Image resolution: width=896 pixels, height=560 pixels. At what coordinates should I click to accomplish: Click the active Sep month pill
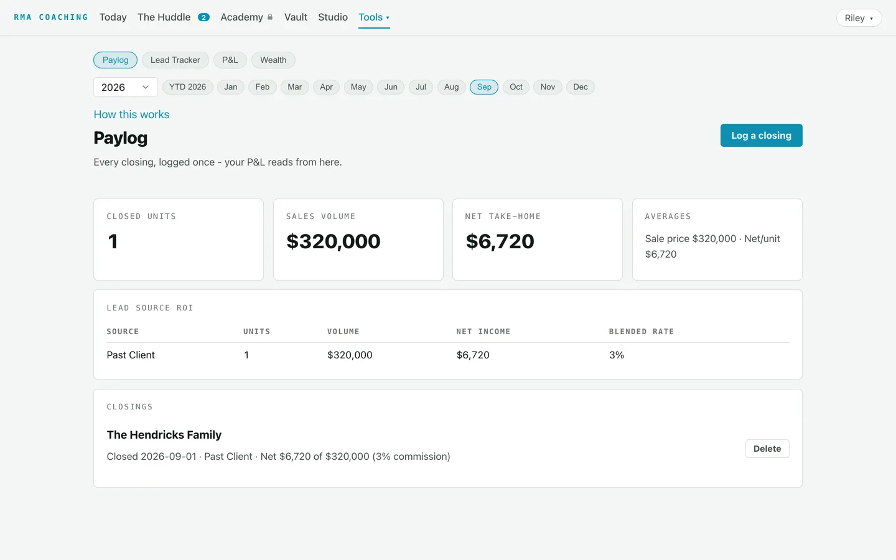pos(484,87)
